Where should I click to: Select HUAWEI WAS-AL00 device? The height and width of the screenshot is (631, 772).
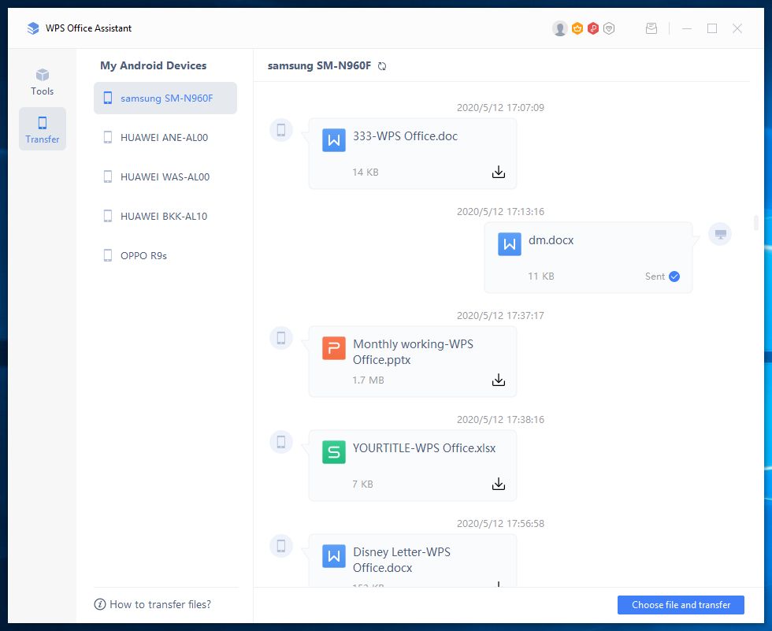165,177
